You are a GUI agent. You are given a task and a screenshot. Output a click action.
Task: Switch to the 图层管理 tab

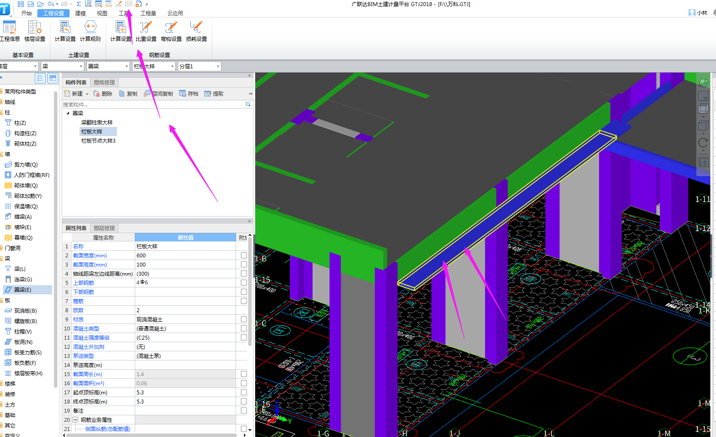[104, 228]
